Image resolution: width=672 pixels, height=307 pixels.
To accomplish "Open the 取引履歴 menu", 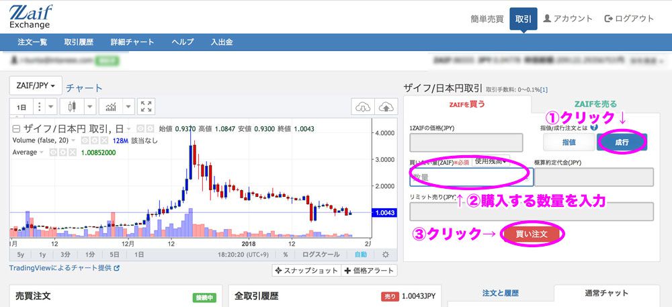I will coord(79,42).
